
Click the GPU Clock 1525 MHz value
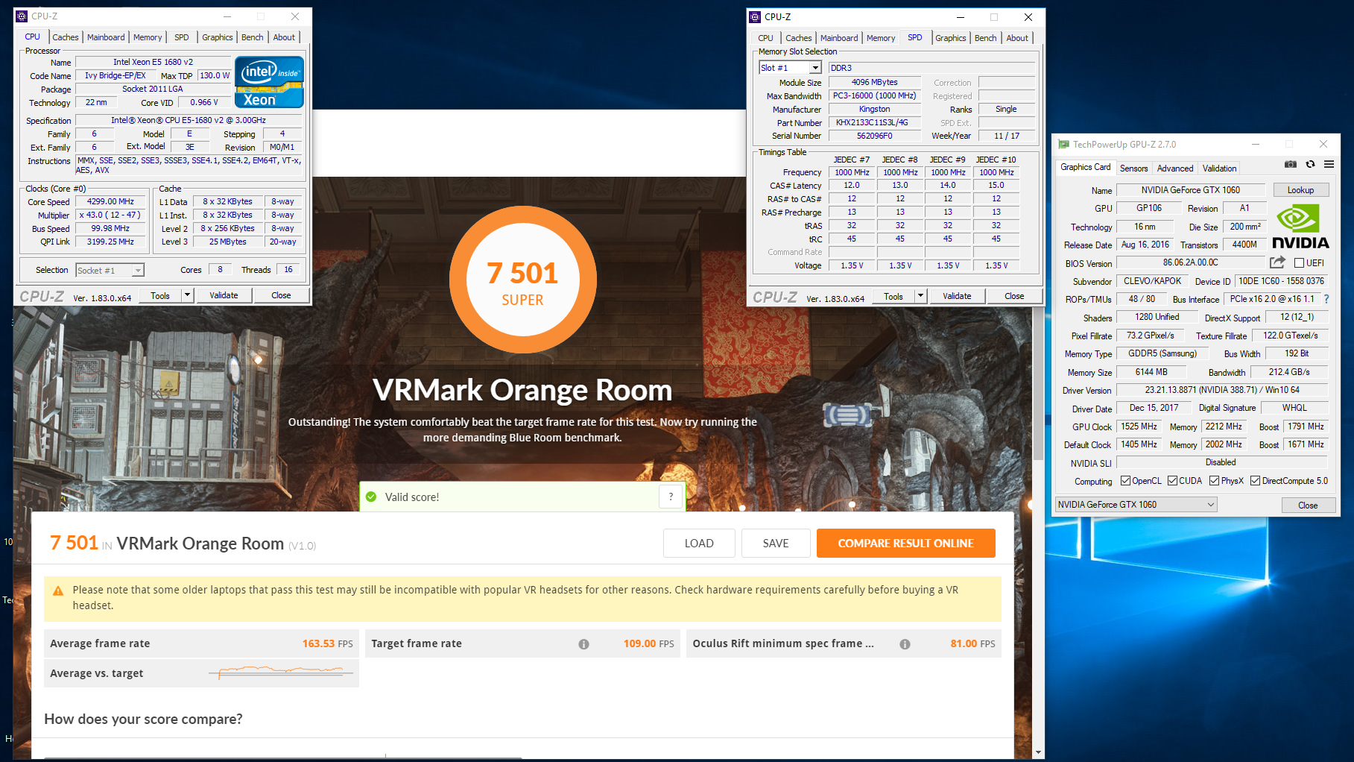pos(1139,426)
